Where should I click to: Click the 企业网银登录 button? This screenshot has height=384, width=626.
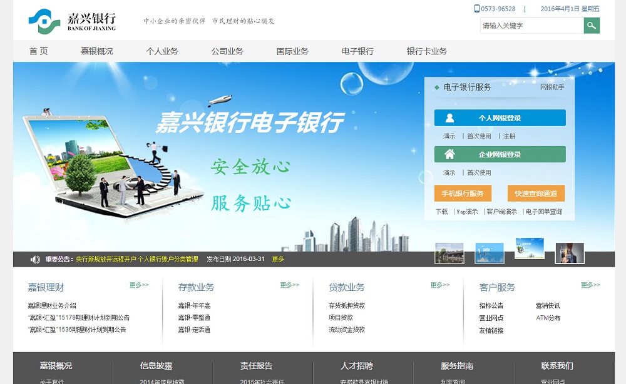point(500,154)
